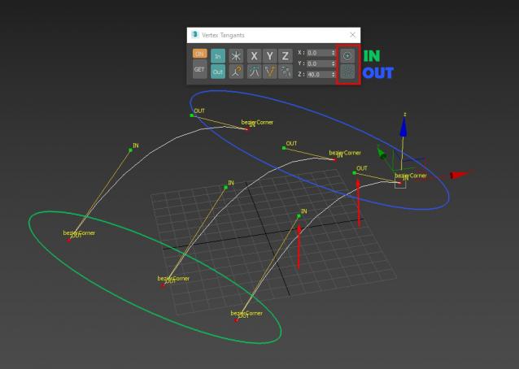Click the Vertex Tangents title bar app icon
This screenshot has height=369, width=519.
(x=195, y=35)
